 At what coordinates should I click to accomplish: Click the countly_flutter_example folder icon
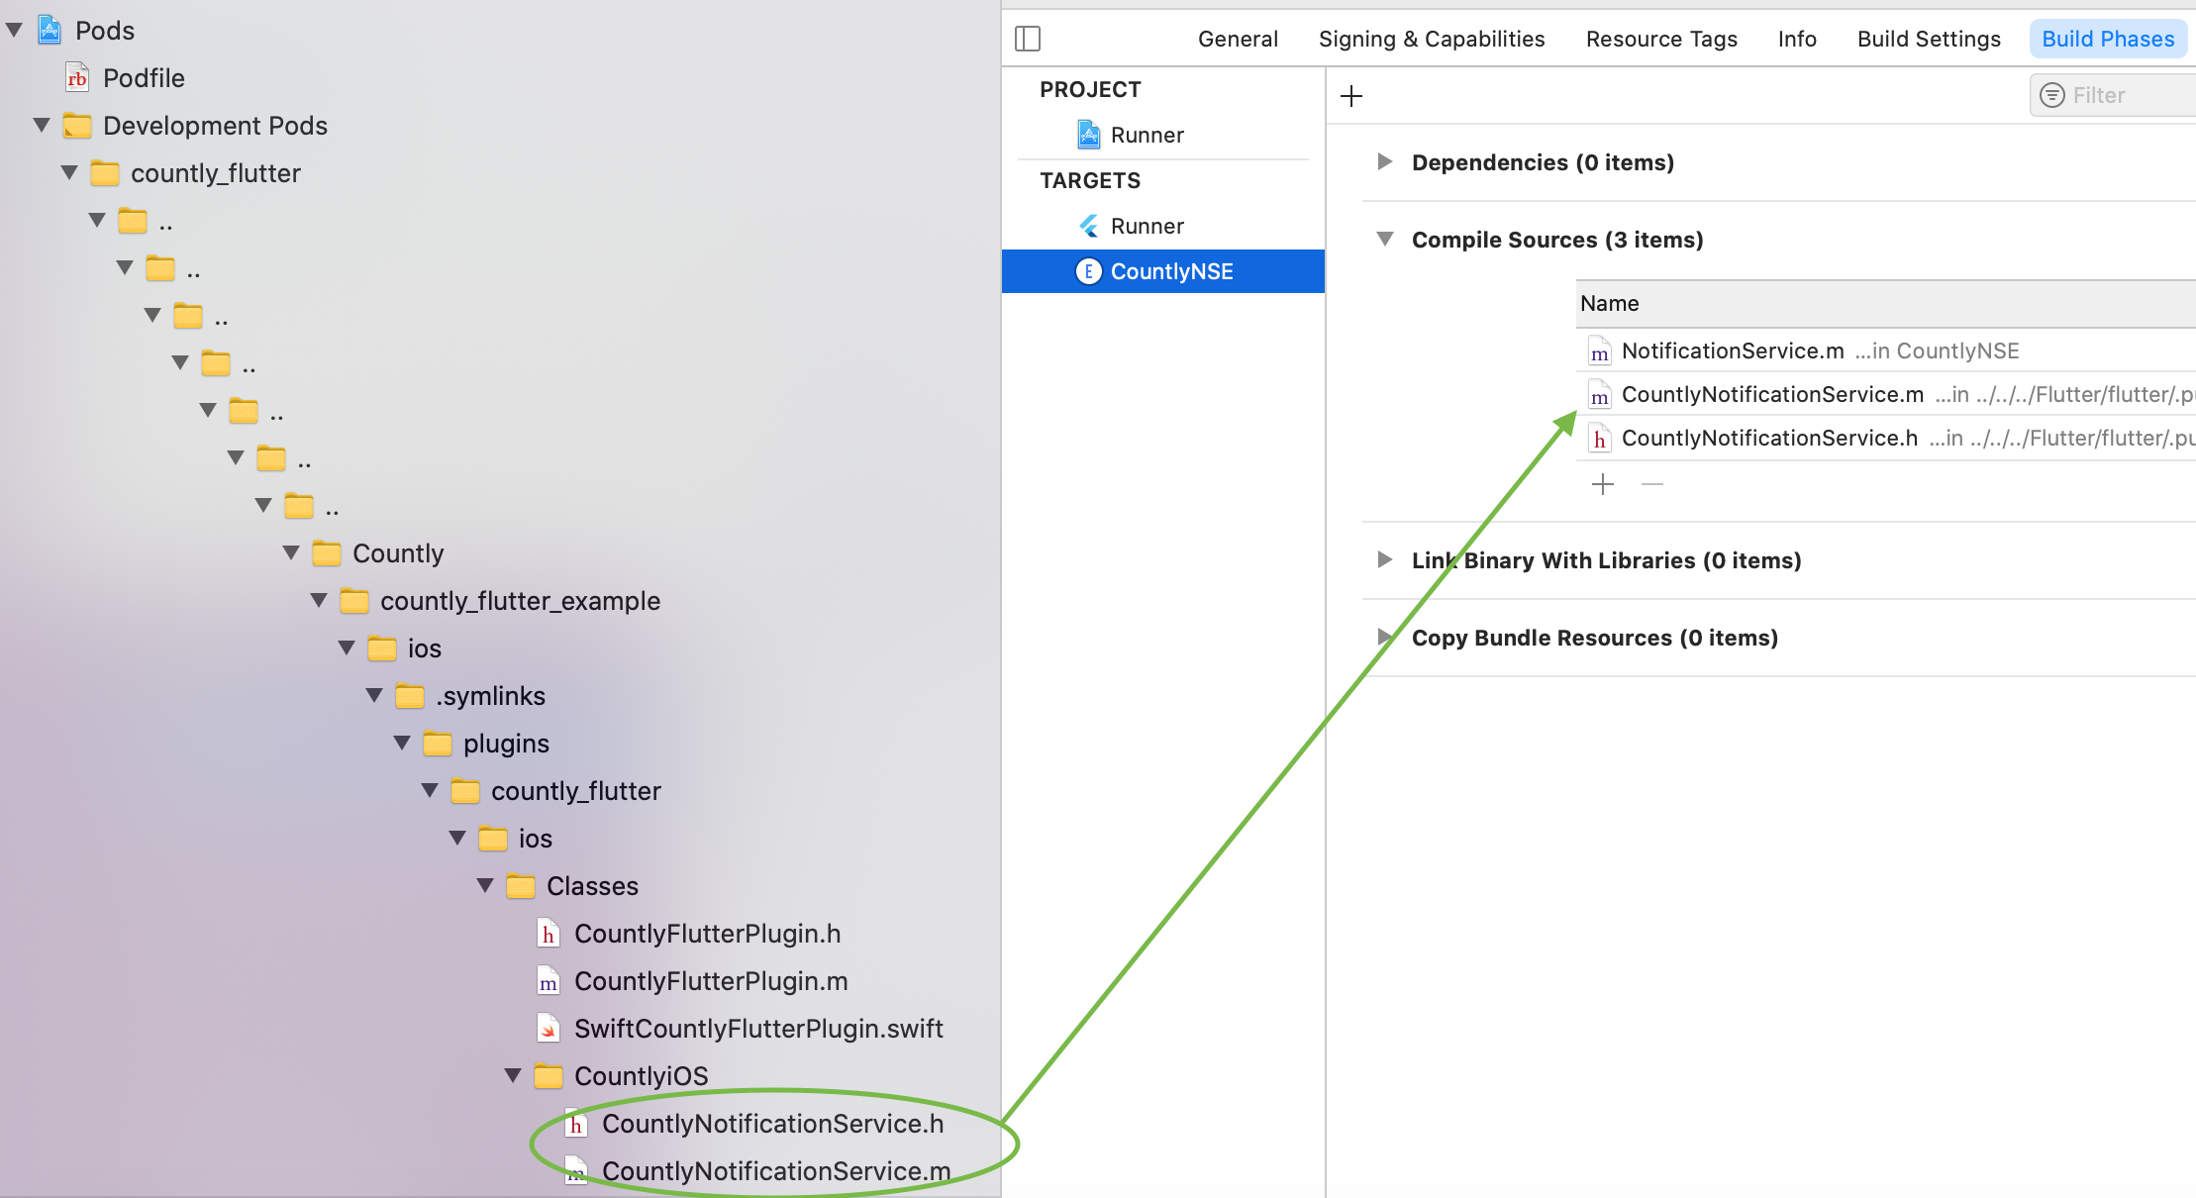tap(354, 601)
